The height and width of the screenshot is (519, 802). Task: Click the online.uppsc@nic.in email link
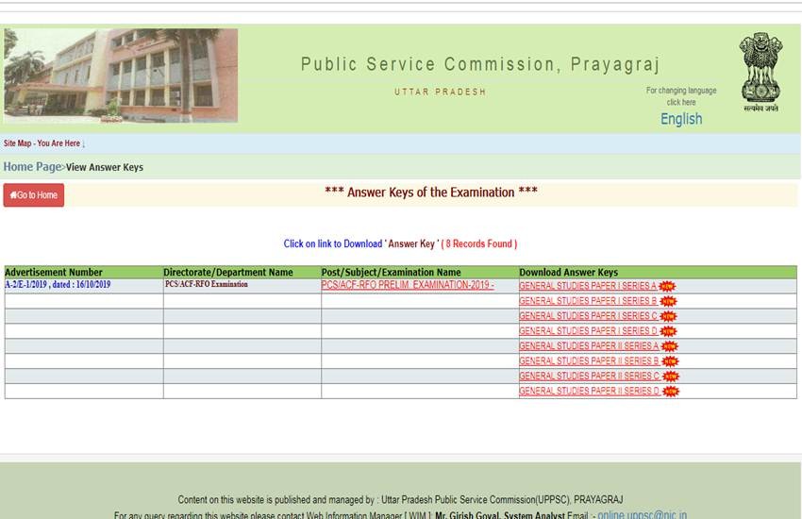pyautogui.click(x=642, y=514)
